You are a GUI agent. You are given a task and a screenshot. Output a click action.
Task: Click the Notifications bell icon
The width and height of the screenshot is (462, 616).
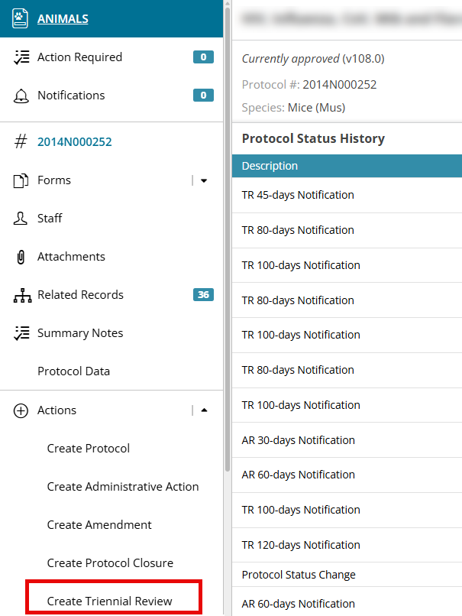[x=21, y=96]
